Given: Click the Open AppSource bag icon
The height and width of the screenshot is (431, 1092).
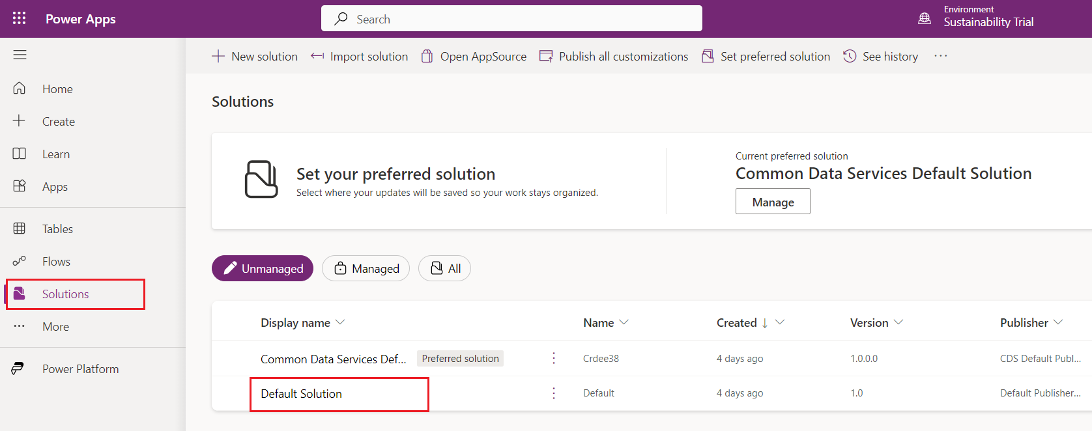Looking at the screenshot, I should click(x=427, y=56).
